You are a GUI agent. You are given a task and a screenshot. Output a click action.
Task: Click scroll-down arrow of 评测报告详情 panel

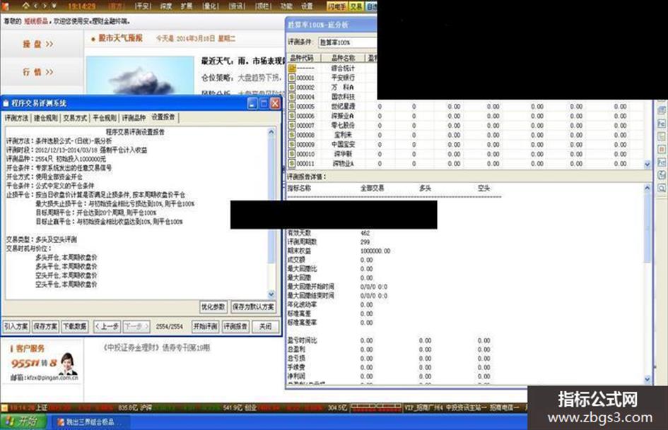tap(647, 379)
